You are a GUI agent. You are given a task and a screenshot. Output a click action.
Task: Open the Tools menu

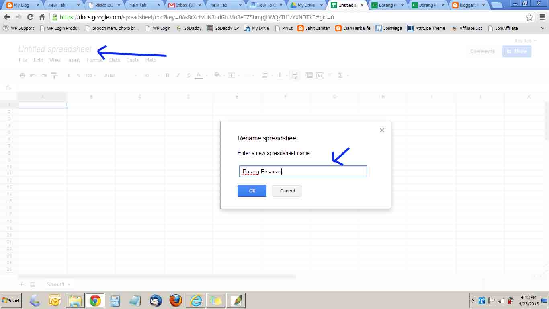point(133,60)
